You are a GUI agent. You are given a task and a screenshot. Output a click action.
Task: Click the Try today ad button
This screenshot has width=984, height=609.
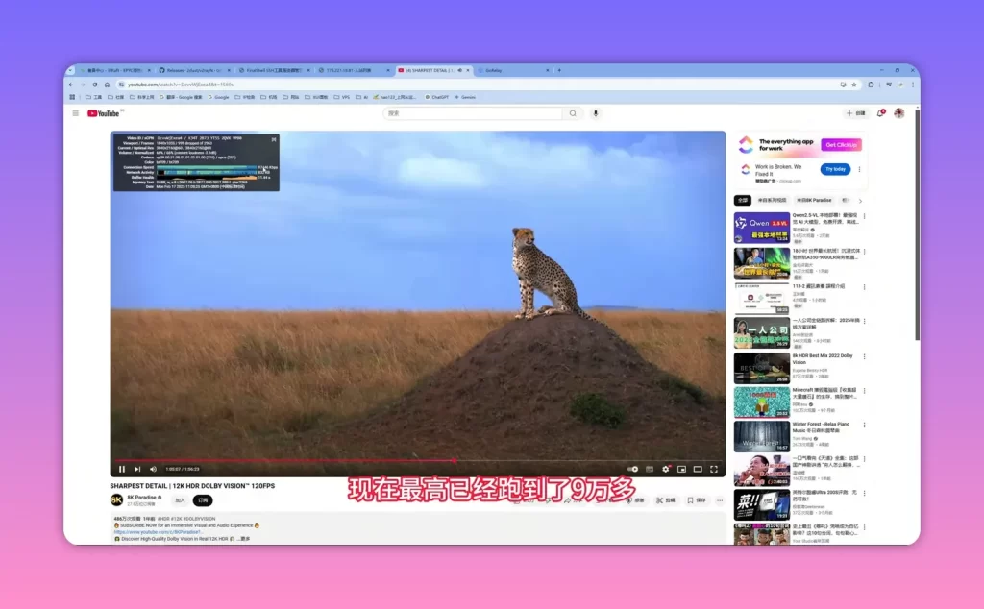835,169
